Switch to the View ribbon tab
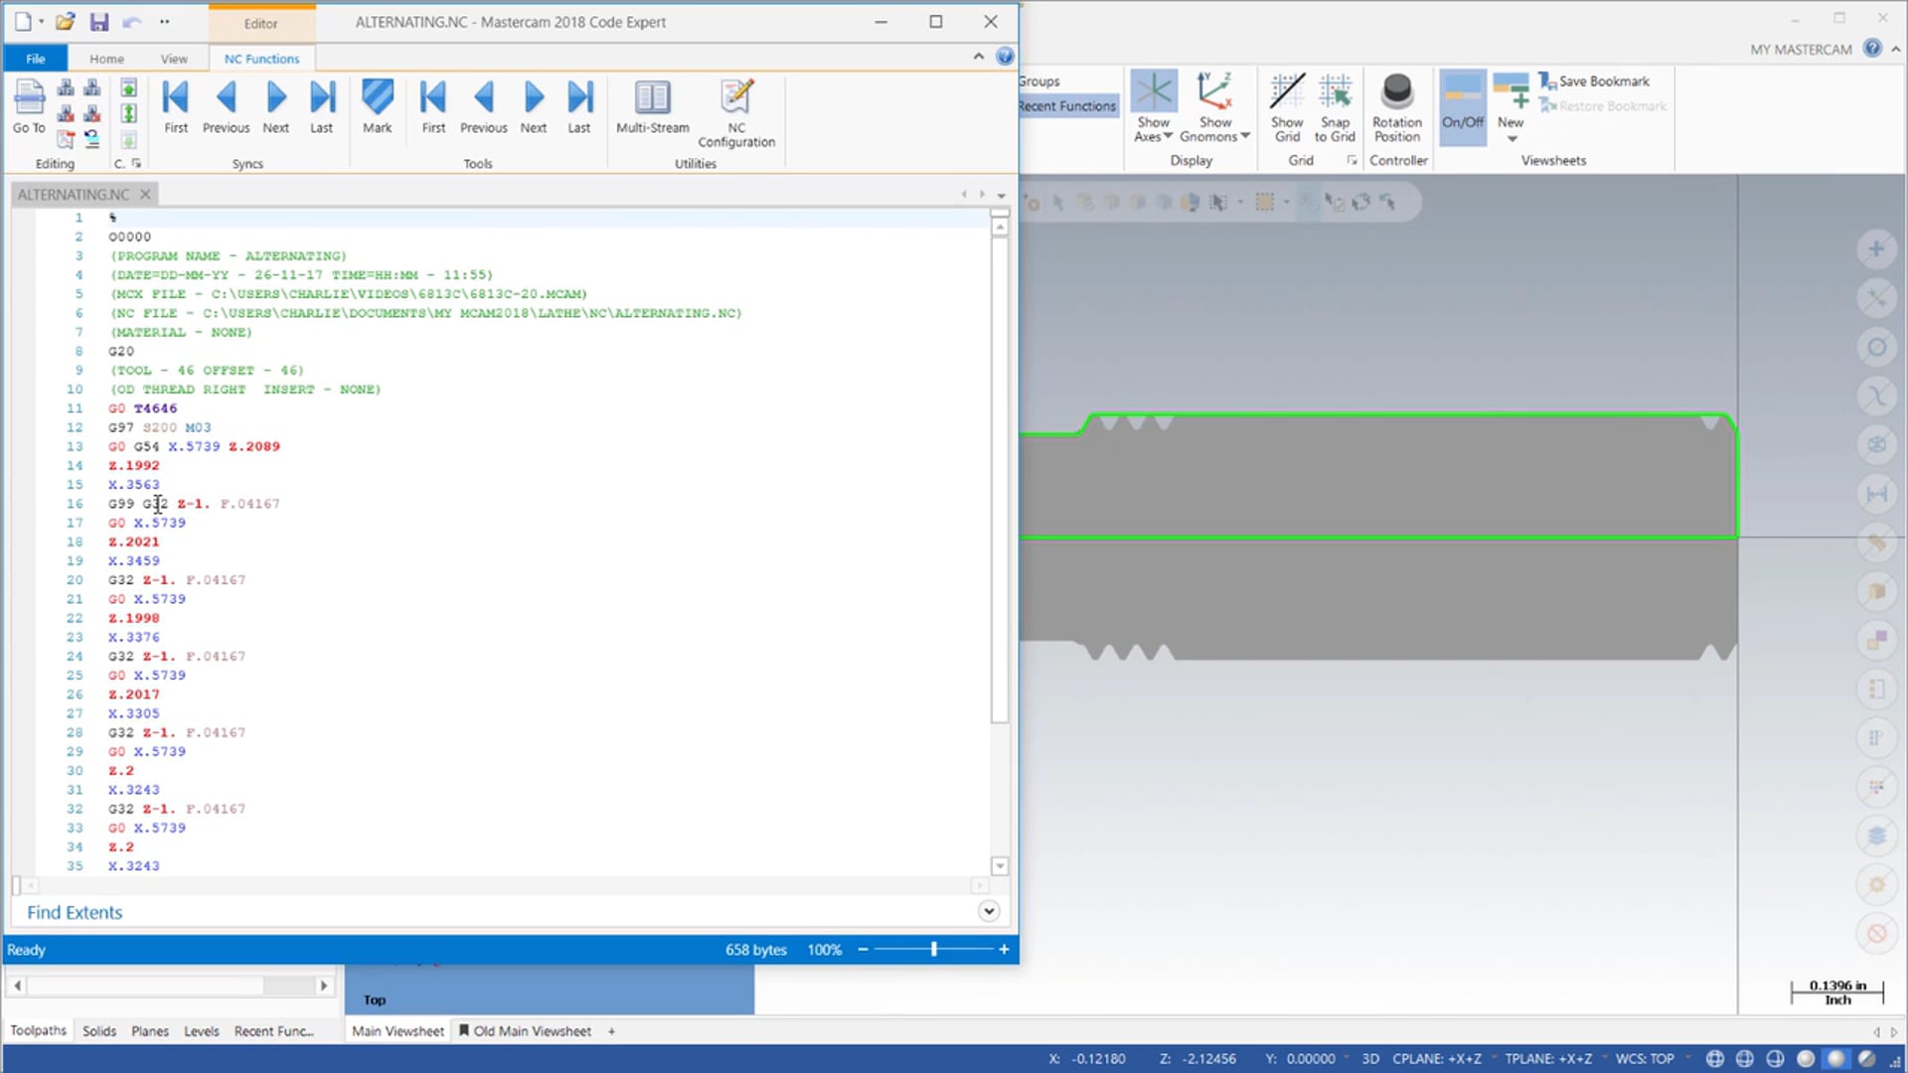Image resolution: width=1908 pixels, height=1073 pixels. tap(174, 59)
